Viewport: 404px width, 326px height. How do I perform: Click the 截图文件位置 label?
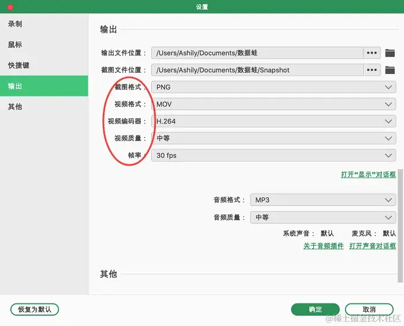tap(123, 70)
